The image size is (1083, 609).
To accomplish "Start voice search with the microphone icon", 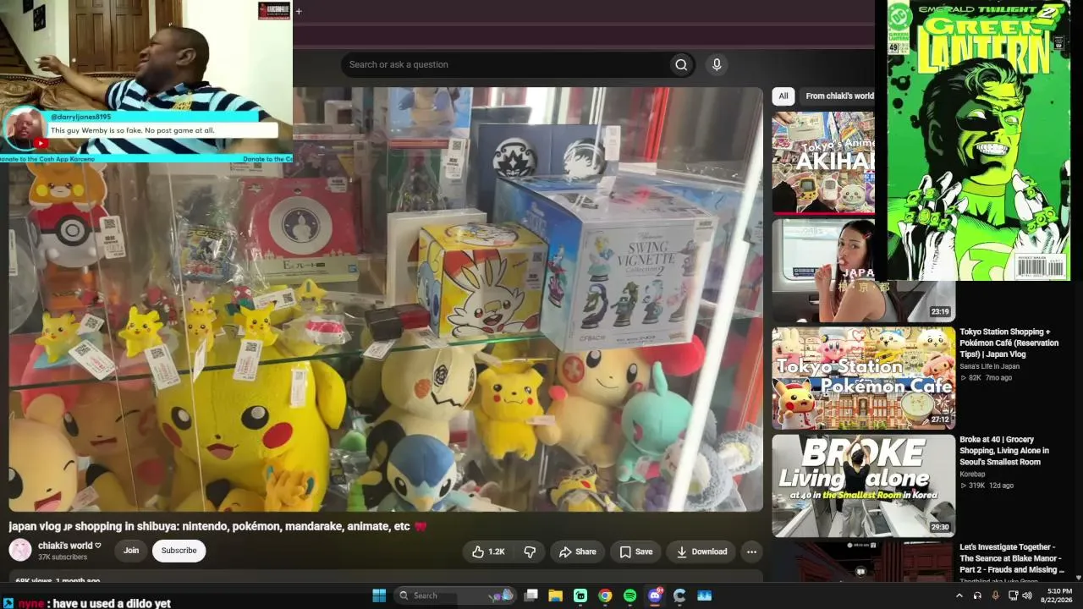I will click(717, 64).
